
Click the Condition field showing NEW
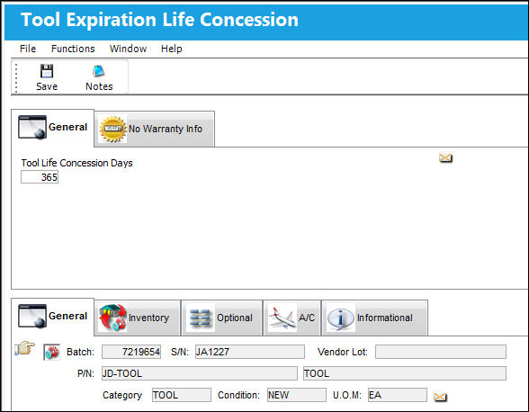click(x=297, y=395)
